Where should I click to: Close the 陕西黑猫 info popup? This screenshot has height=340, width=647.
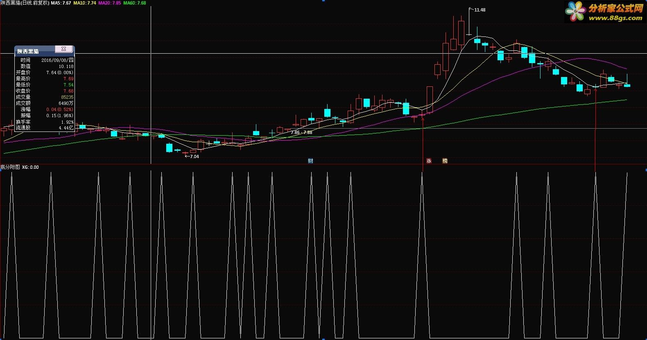[x=63, y=49]
